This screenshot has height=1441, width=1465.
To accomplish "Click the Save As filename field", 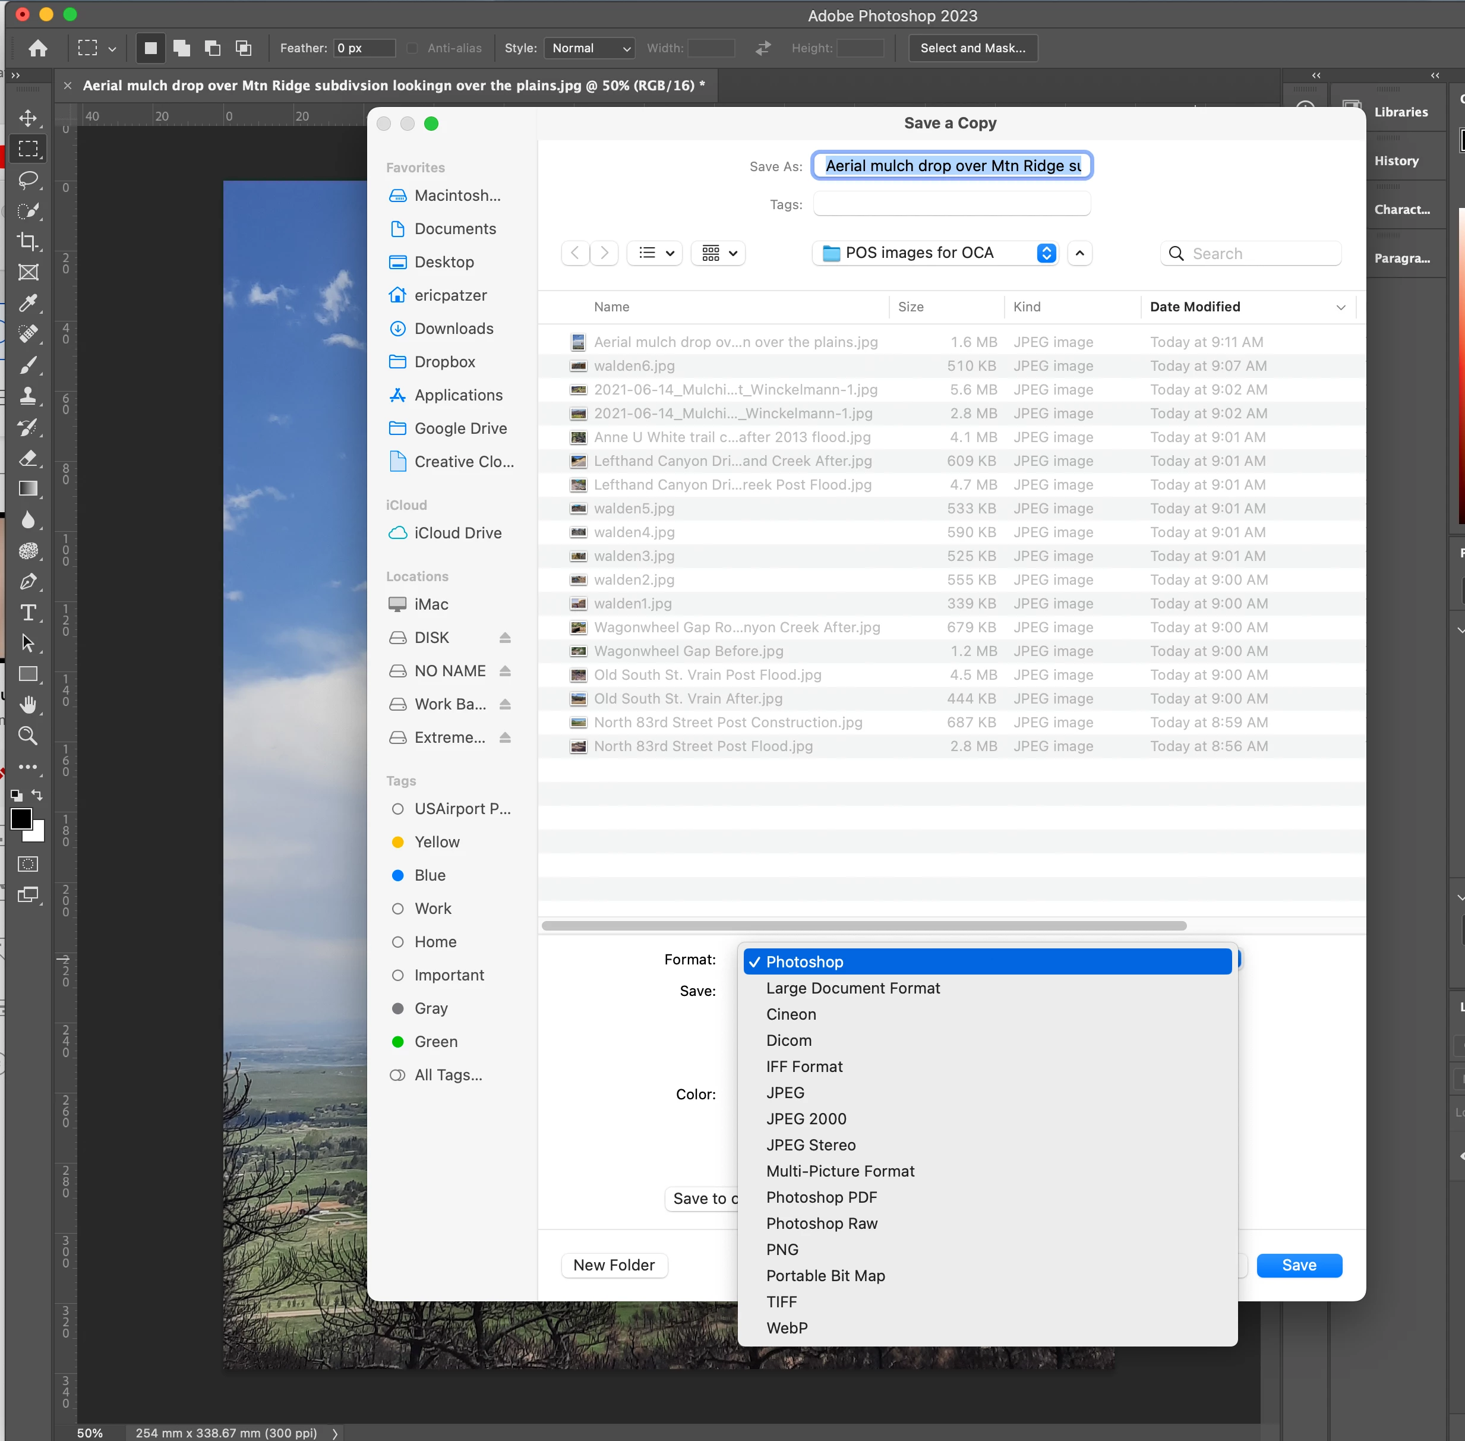I will [952, 166].
